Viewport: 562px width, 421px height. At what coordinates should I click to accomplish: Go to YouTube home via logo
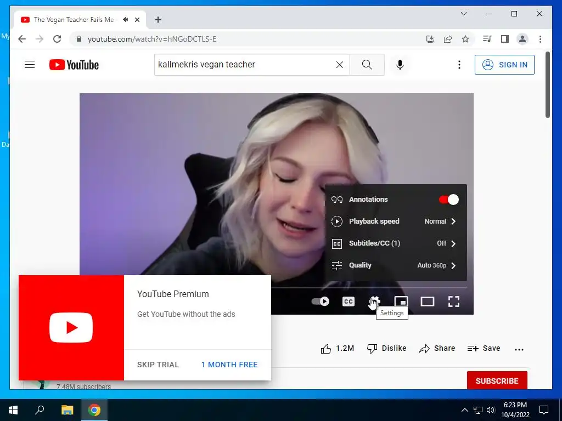pos(74,65)
